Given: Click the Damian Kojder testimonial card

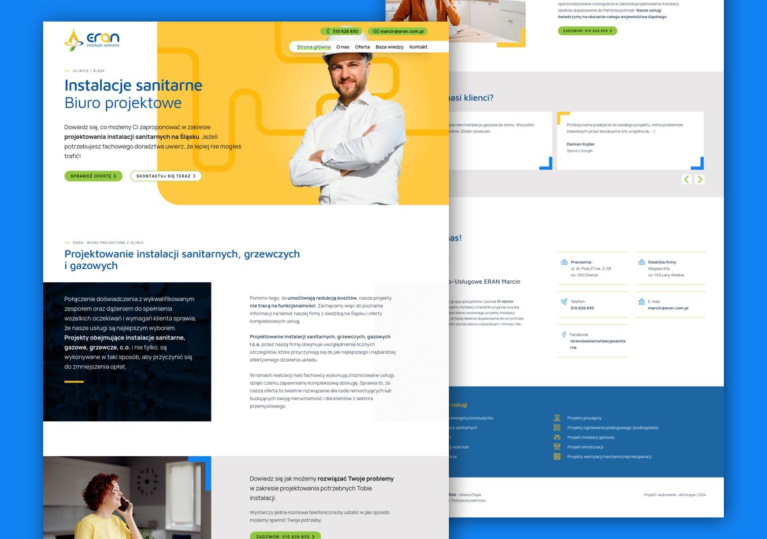Looking at the screenshot, I should point(631,141).
